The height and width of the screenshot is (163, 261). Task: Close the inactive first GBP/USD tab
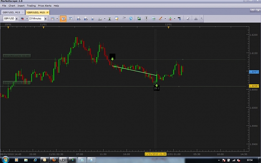click(x=23, y=12)
